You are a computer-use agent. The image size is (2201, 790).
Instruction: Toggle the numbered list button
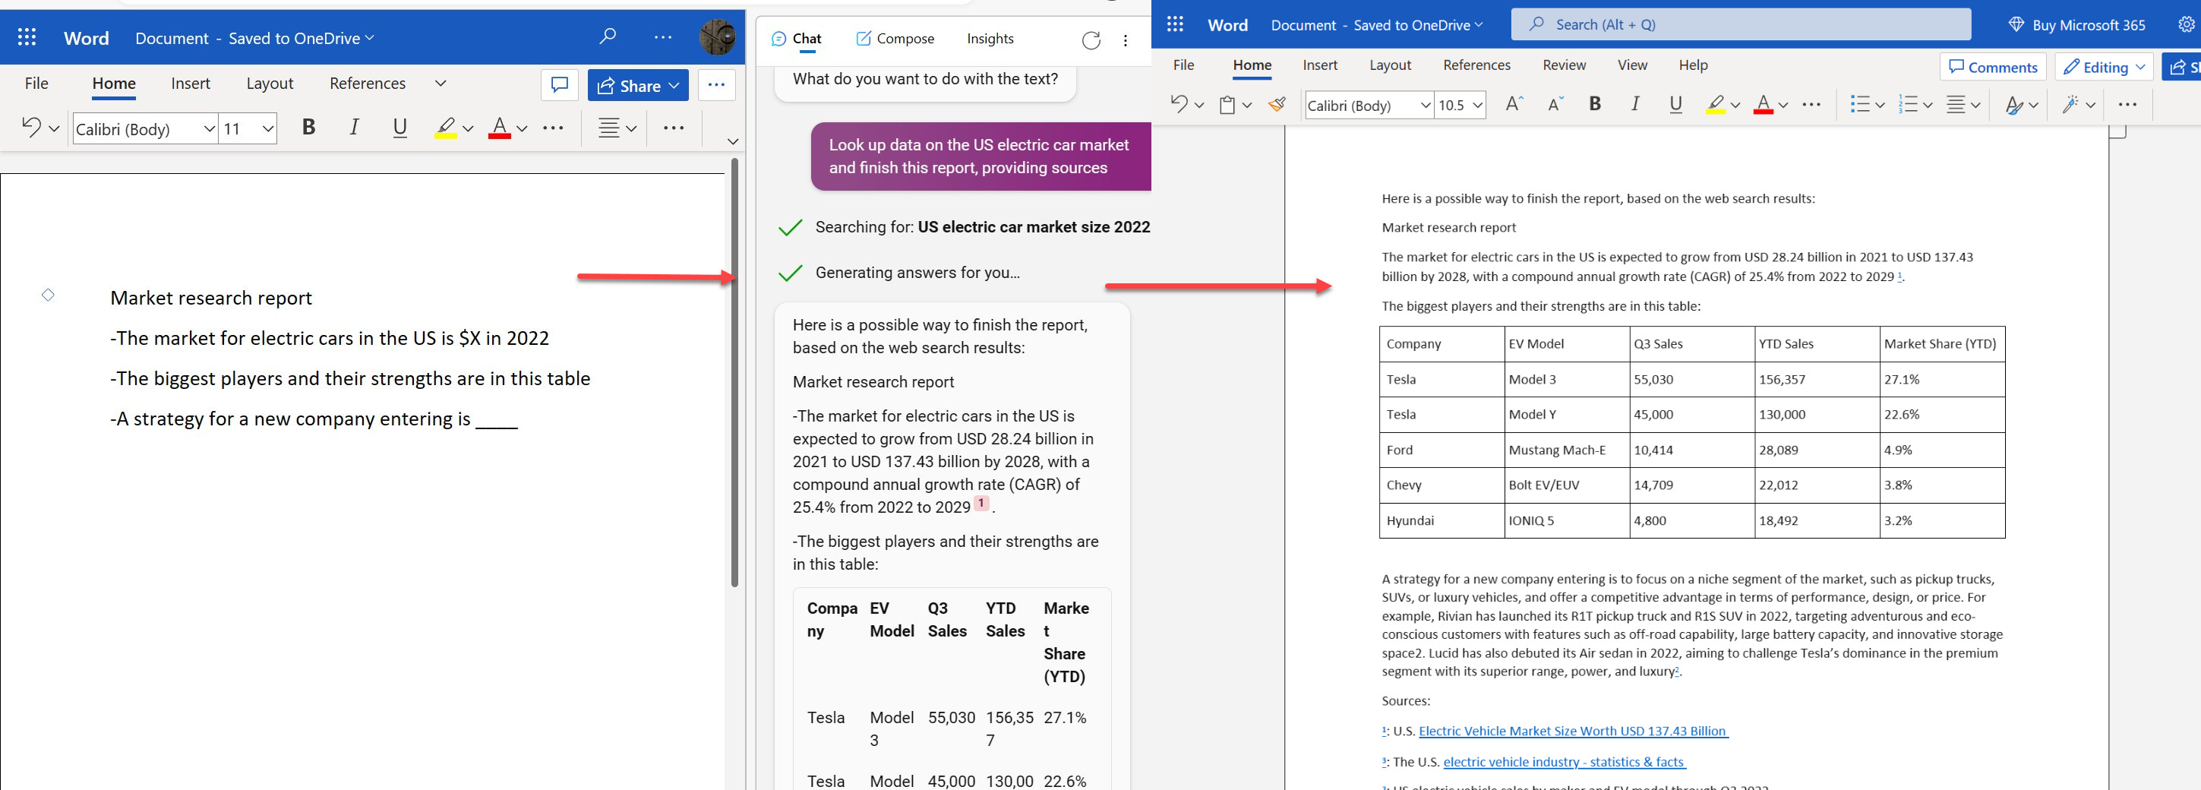pyautogui.click(x=1907, y=104)
